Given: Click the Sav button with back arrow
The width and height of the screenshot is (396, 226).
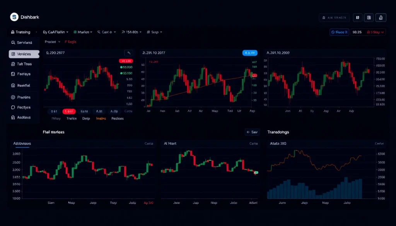Looking at the screenshot, I should click(252, 132).
